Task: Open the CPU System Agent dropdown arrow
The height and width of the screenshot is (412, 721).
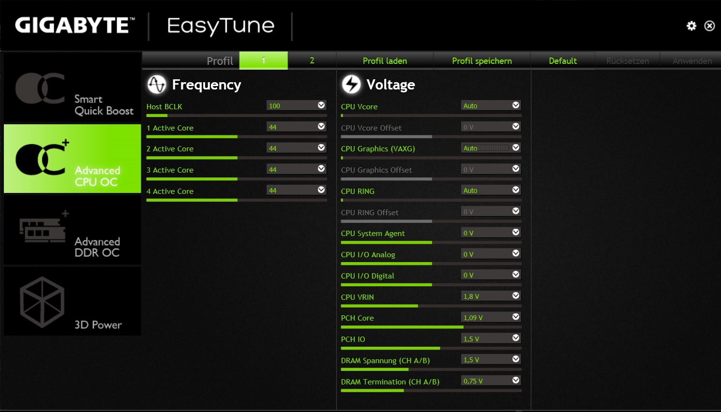Action: point(516,232)
